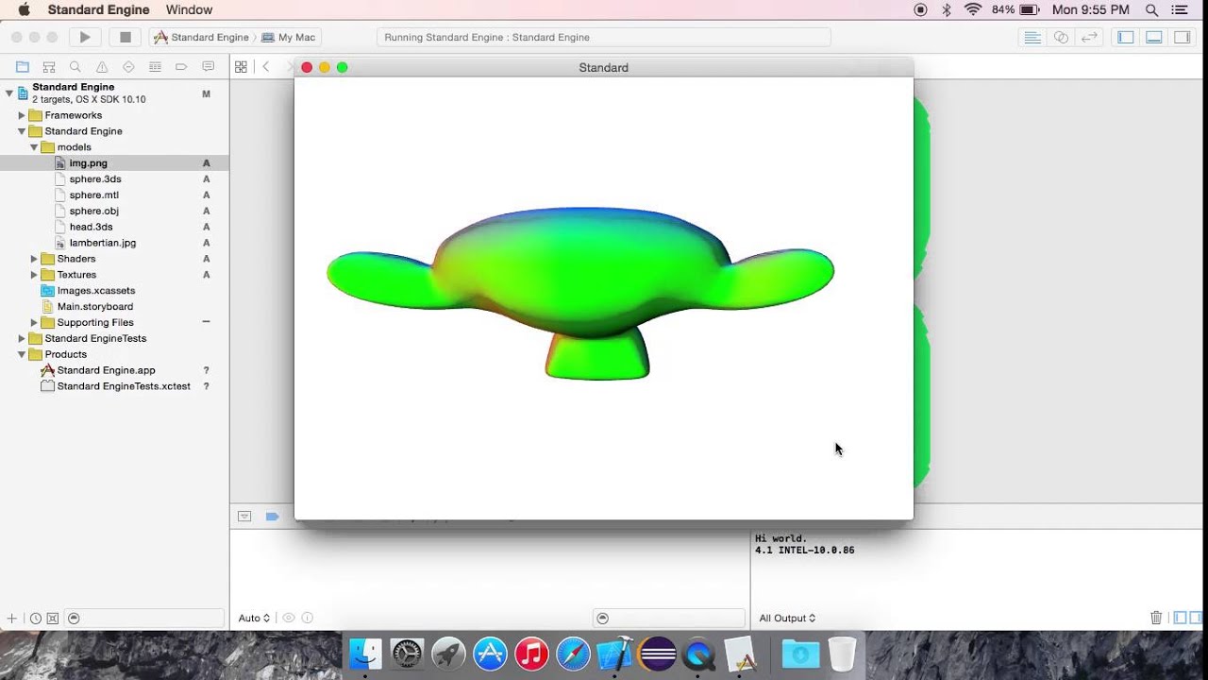
Task: Switch to the Standard editor mode
Action: click(1032, 37)
